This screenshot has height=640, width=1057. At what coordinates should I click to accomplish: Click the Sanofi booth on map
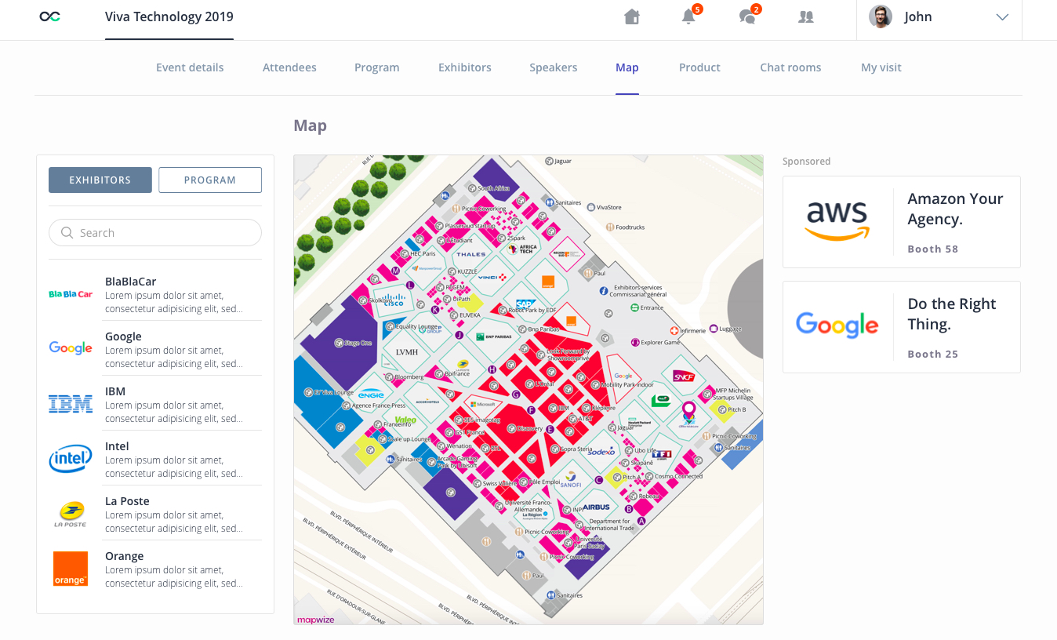click(570, 481)
